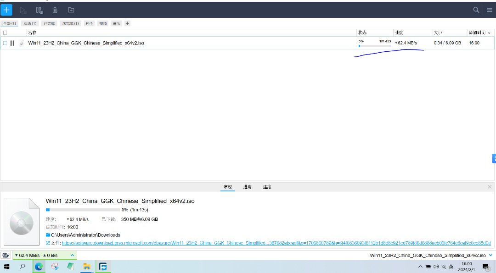Click the snail mode icon in status bar
496x273 pixels.
tap(6, 255)
